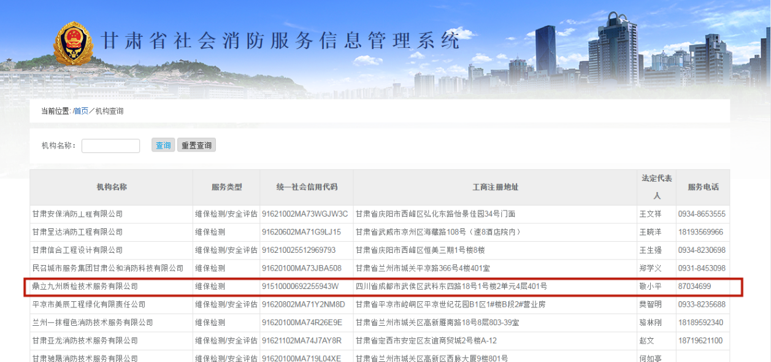Sort by the 机构名称 column header

coord(110,187)
